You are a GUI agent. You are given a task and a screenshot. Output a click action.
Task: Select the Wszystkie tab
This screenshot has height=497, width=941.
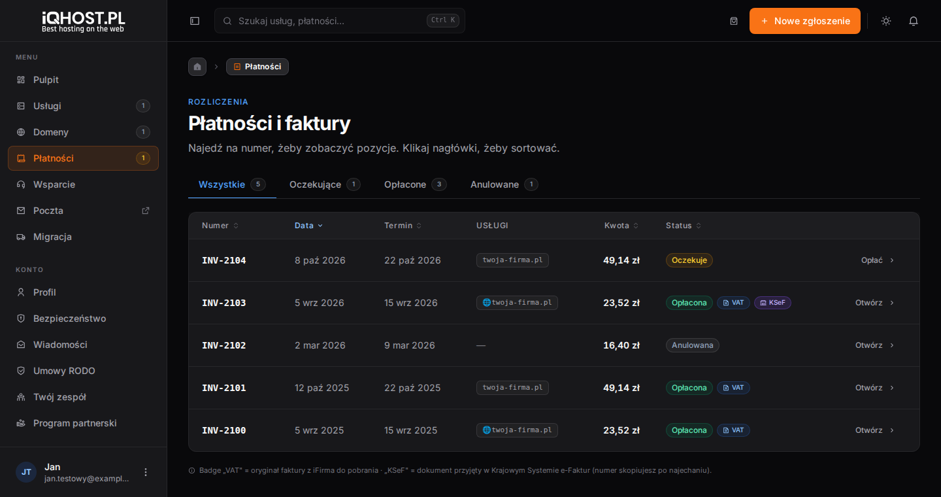232,184
